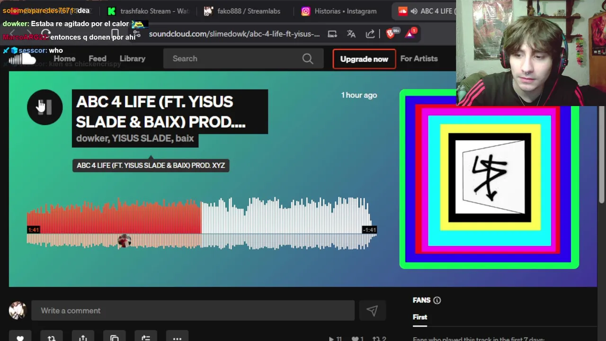Screen dimensions: 606x341
Task: Click the reposts count 2 stat
Action: click(x=380, y=339)
